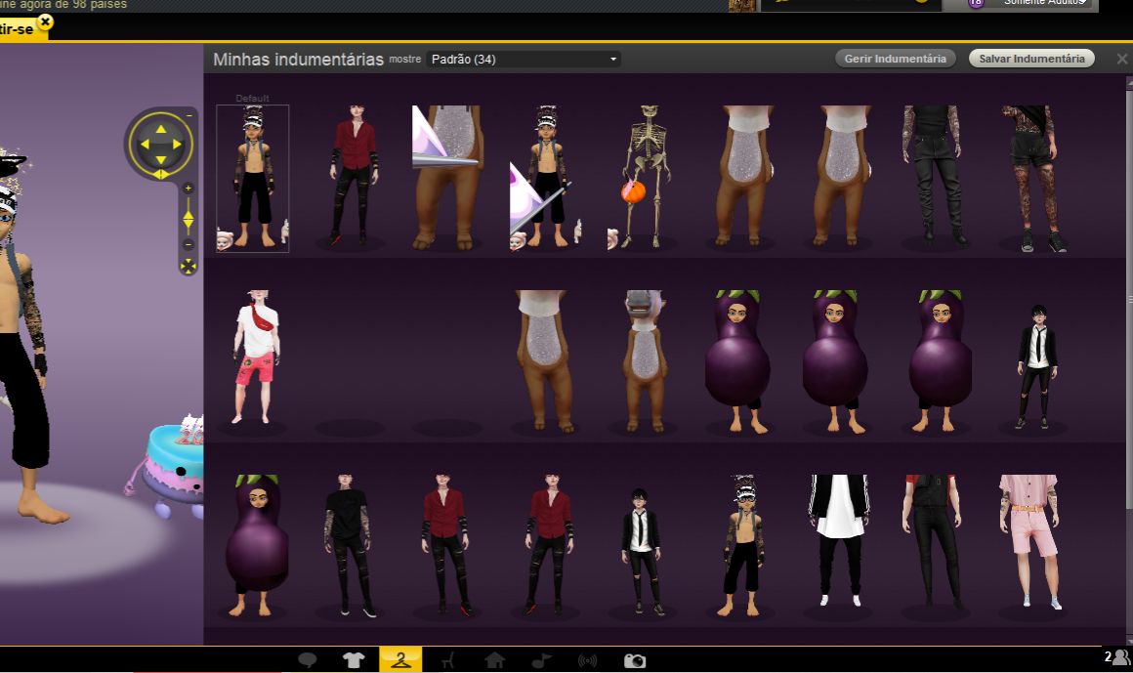Rotate camera down with the down arrow
Screen dimensions: 1133x673
tap(160, 160)
